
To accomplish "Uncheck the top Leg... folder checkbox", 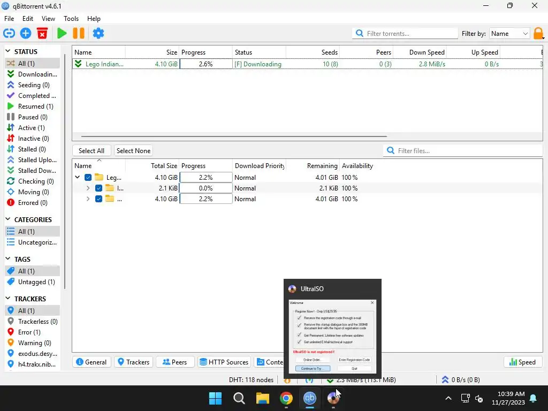I will tap(88, 178).
